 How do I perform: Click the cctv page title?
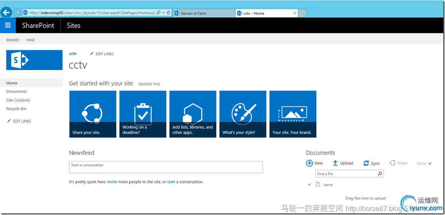tap(78, 65)
